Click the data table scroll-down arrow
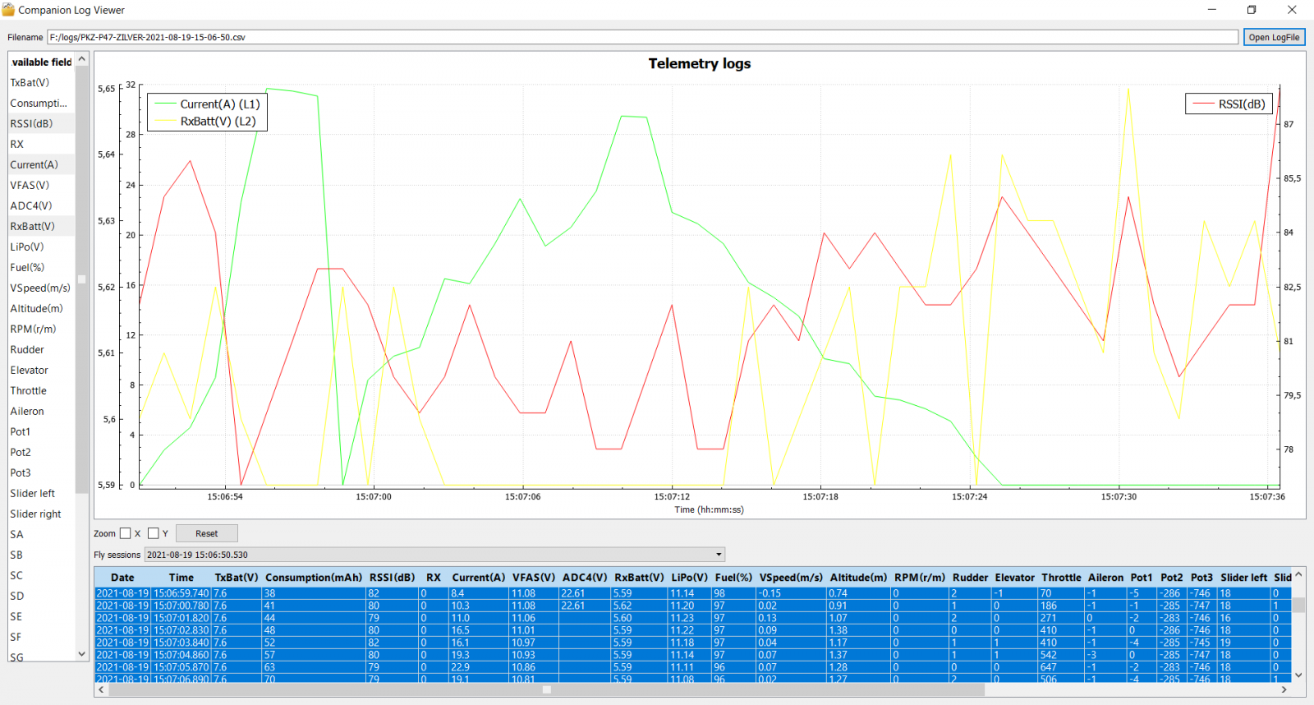The image size is (1314, 705). (1298, 675)
